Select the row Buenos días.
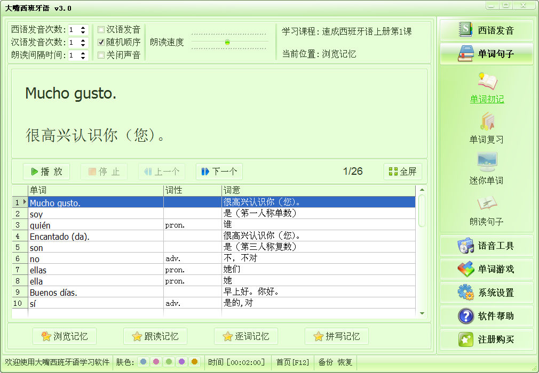Image resolution: width=539 pixels, height=373 pixels. point(213,292)
